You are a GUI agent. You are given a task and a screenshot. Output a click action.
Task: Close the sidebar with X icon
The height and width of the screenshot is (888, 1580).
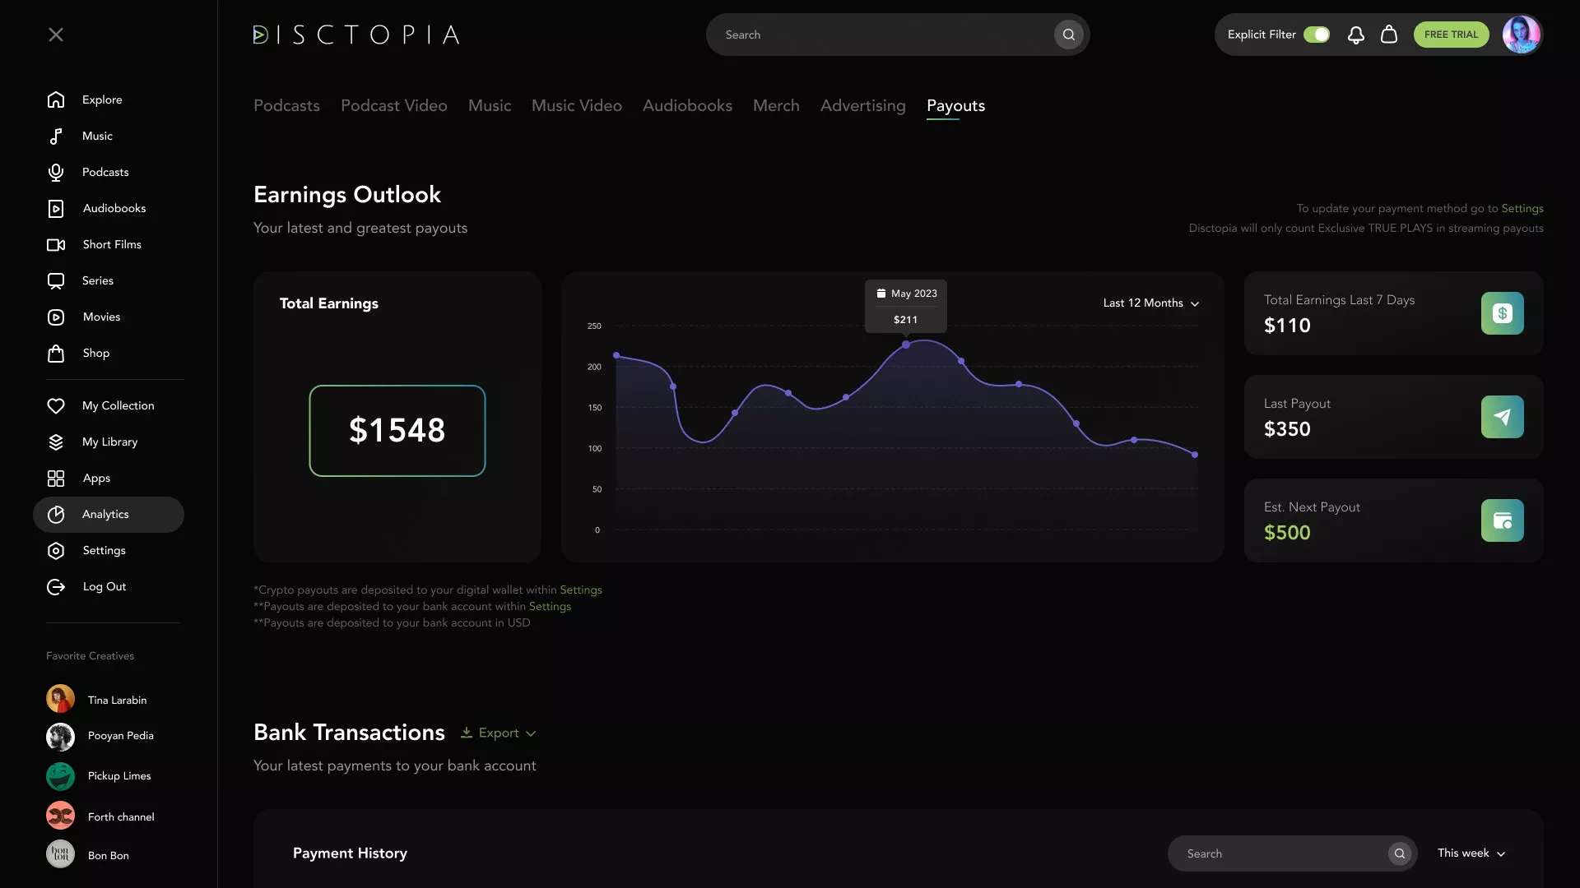[x=56, y=35]
